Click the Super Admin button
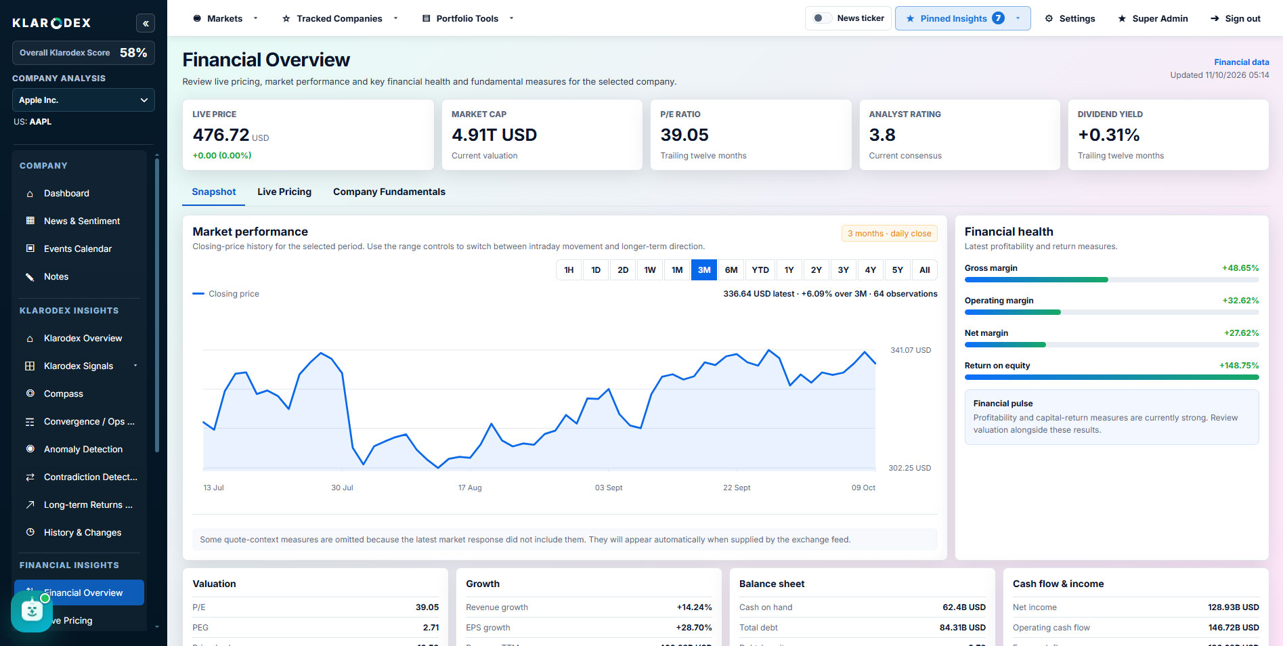Screen dimensions: 1283x646 tap(1152, 18)
